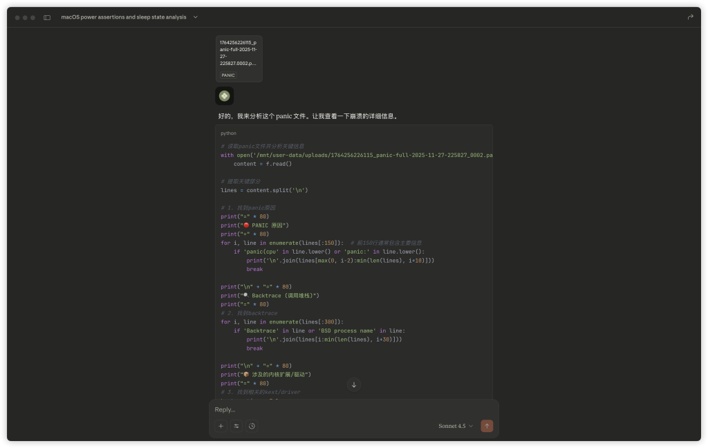
Task: Click the scroll-to-bottom arrow icon
Action: [x=353, y=385]
